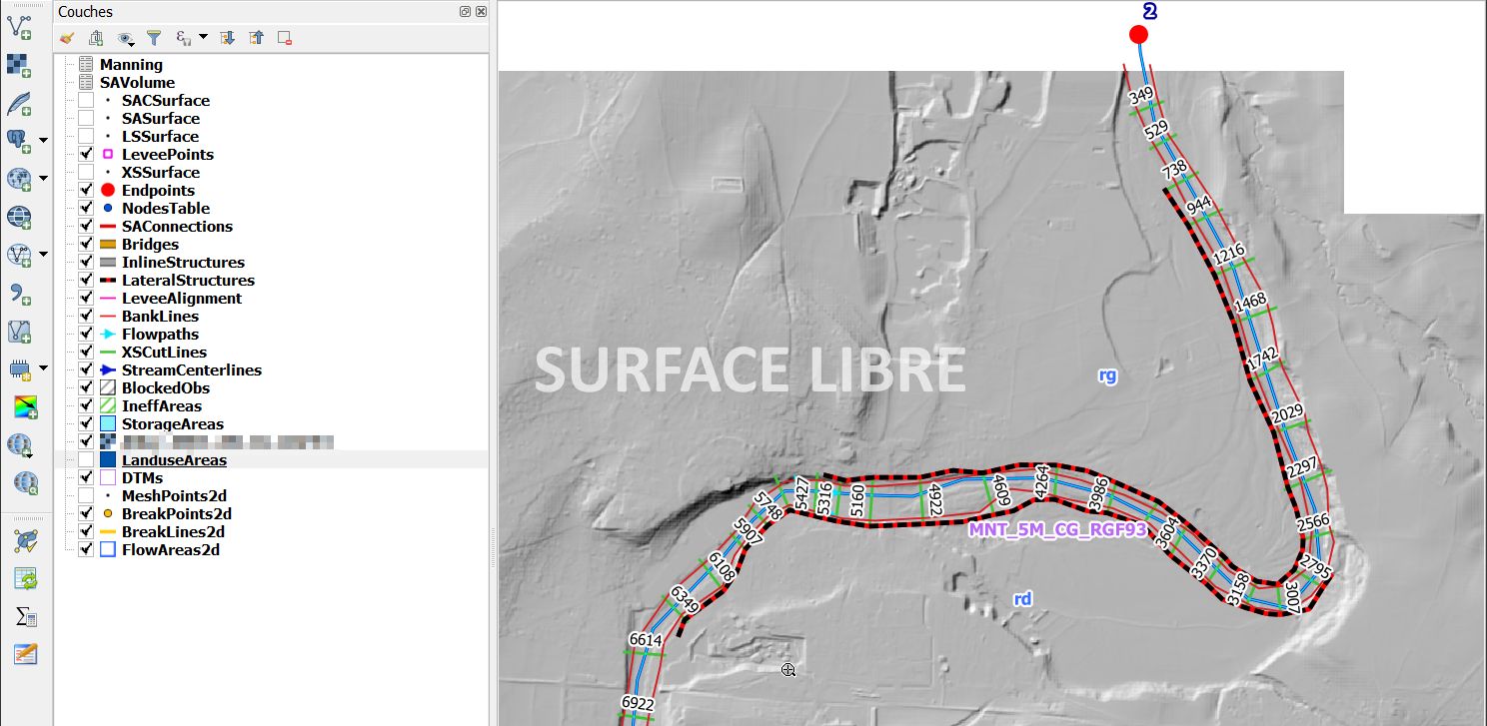
Task: Open the filter by expression dropdown arrow
Action: coord(203,37)
